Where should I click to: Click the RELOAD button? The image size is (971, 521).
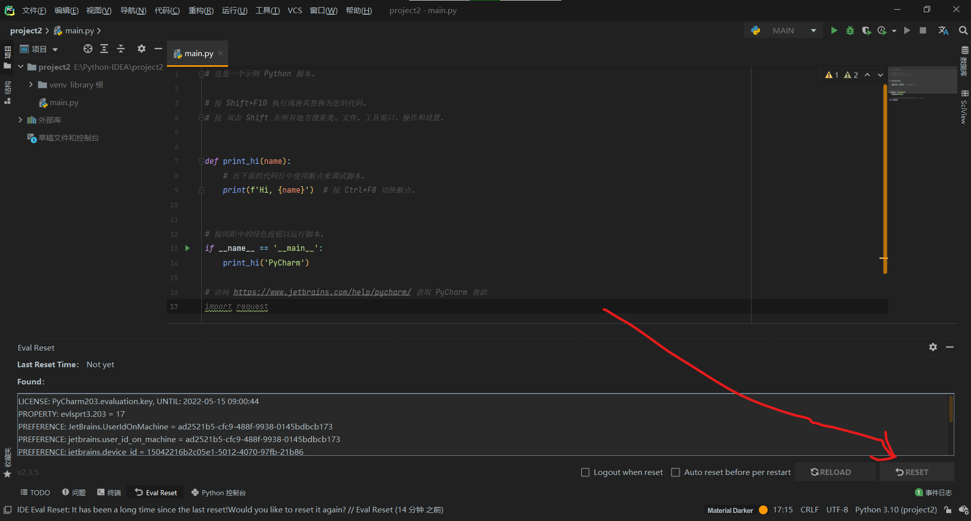[835, 472]
